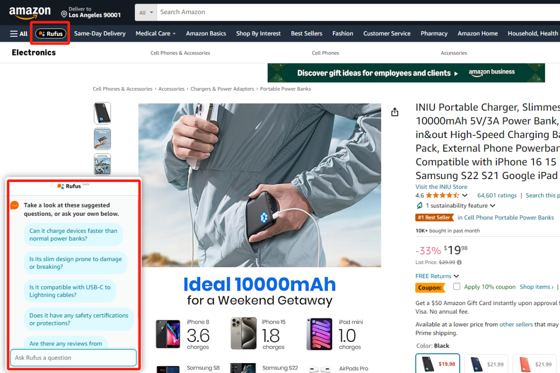This screenshot has height=373, width=560.
Task: Click the sustainability leaf icon
Action: pyautogui.click(x=419, y=205)
